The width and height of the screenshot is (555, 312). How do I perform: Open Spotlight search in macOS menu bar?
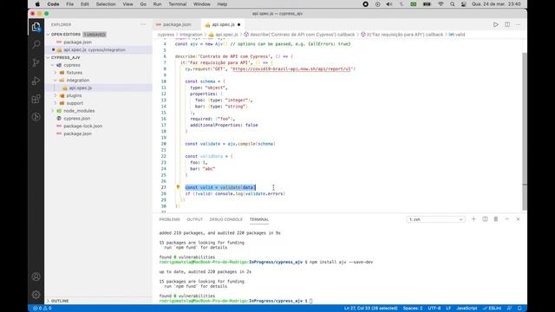(453, 4)
